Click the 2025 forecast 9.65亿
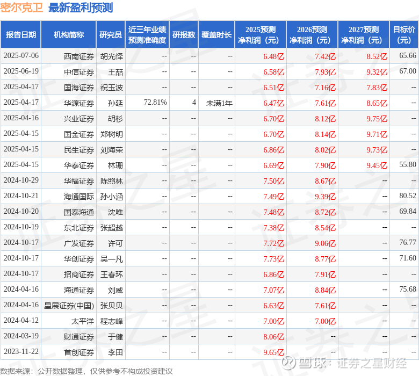This screenshot has height=376, width=419. (x=273, y=352)
